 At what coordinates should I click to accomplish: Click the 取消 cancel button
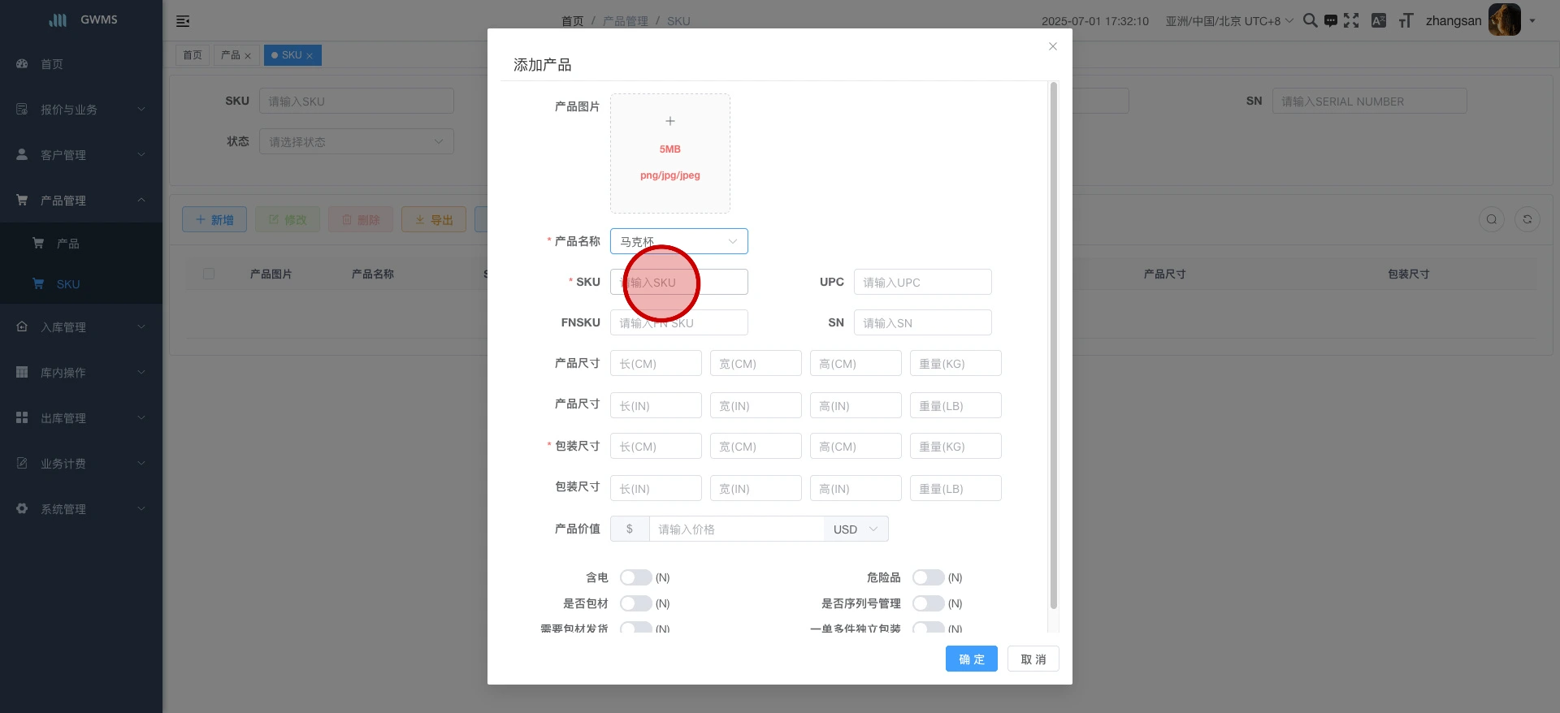1033,659
